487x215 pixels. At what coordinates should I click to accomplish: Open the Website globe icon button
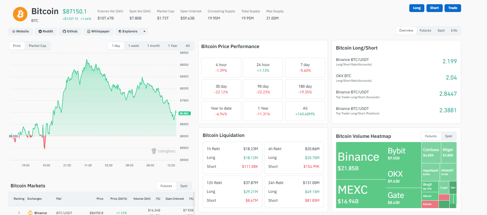13,31
